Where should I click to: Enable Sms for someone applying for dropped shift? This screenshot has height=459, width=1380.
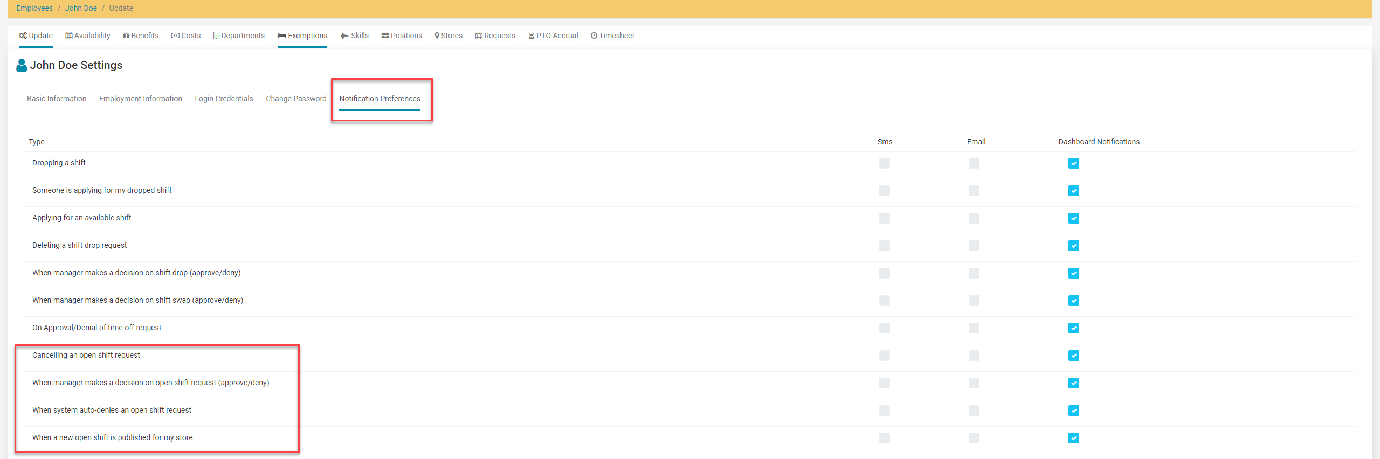pos(885,191)
